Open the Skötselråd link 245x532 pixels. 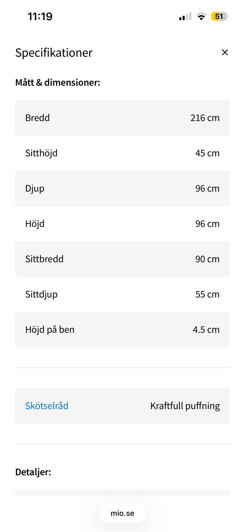(47, 406)
